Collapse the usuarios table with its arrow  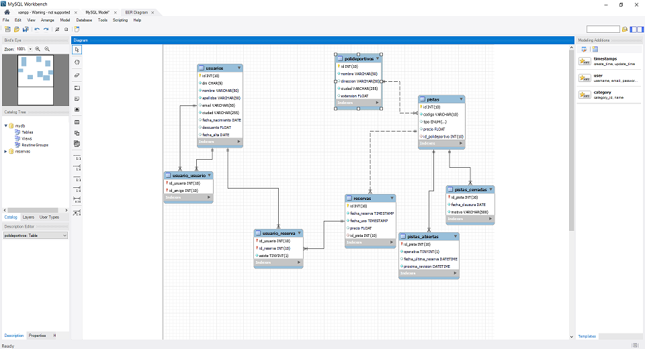pyautogui.click(x=238, y=68)
